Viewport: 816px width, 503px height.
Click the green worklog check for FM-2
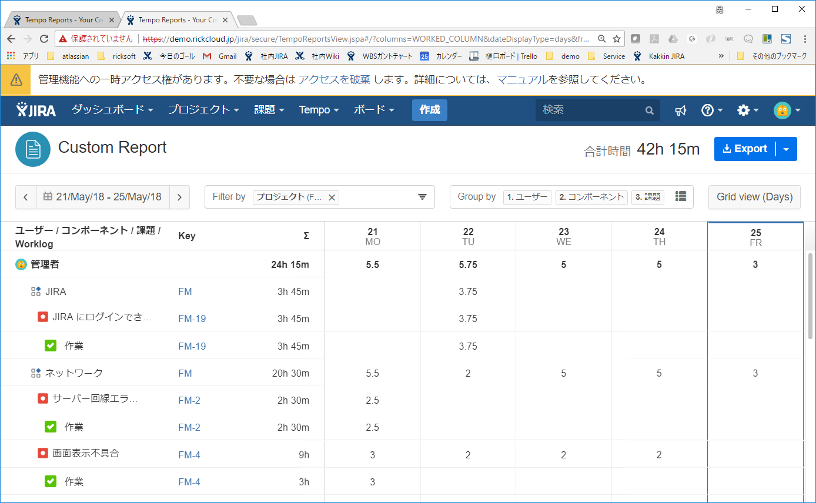[x=51, y=427]
